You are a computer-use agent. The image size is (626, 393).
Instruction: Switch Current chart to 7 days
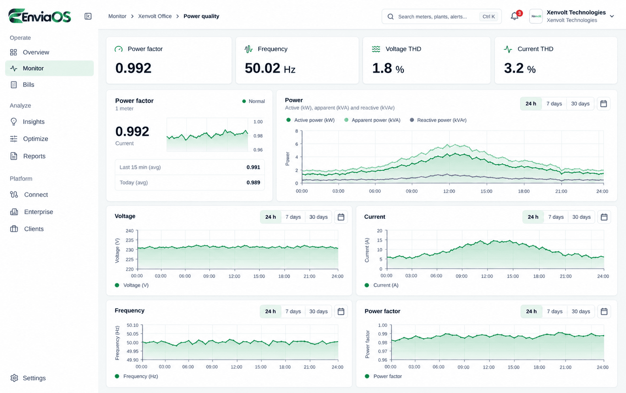pos(556,217)
